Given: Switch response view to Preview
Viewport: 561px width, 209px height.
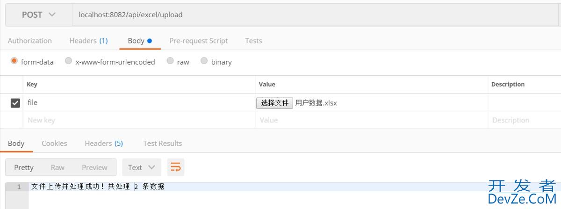Looking at the screenshot, I should 94,167.
